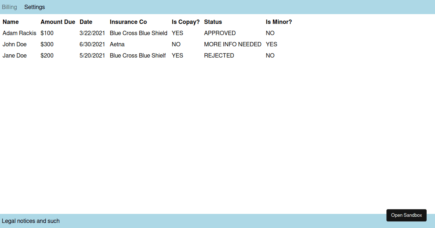Select the 3/22/2021 date cell
Image resolution: width=435 pixels, height=228 pixels.
92,33
